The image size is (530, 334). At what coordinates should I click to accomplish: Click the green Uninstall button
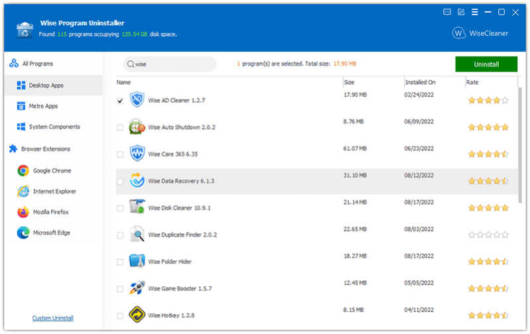pos(486,64)
